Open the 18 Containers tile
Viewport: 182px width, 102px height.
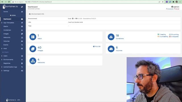tap(143, 37)
